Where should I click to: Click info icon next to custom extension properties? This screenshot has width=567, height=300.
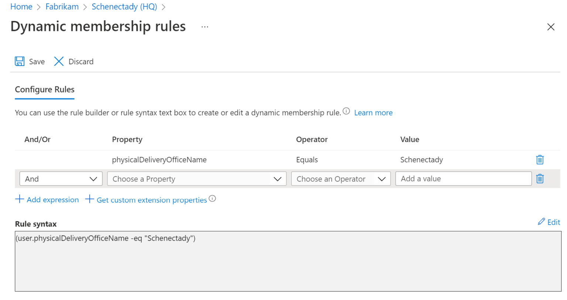coord(212,199)
